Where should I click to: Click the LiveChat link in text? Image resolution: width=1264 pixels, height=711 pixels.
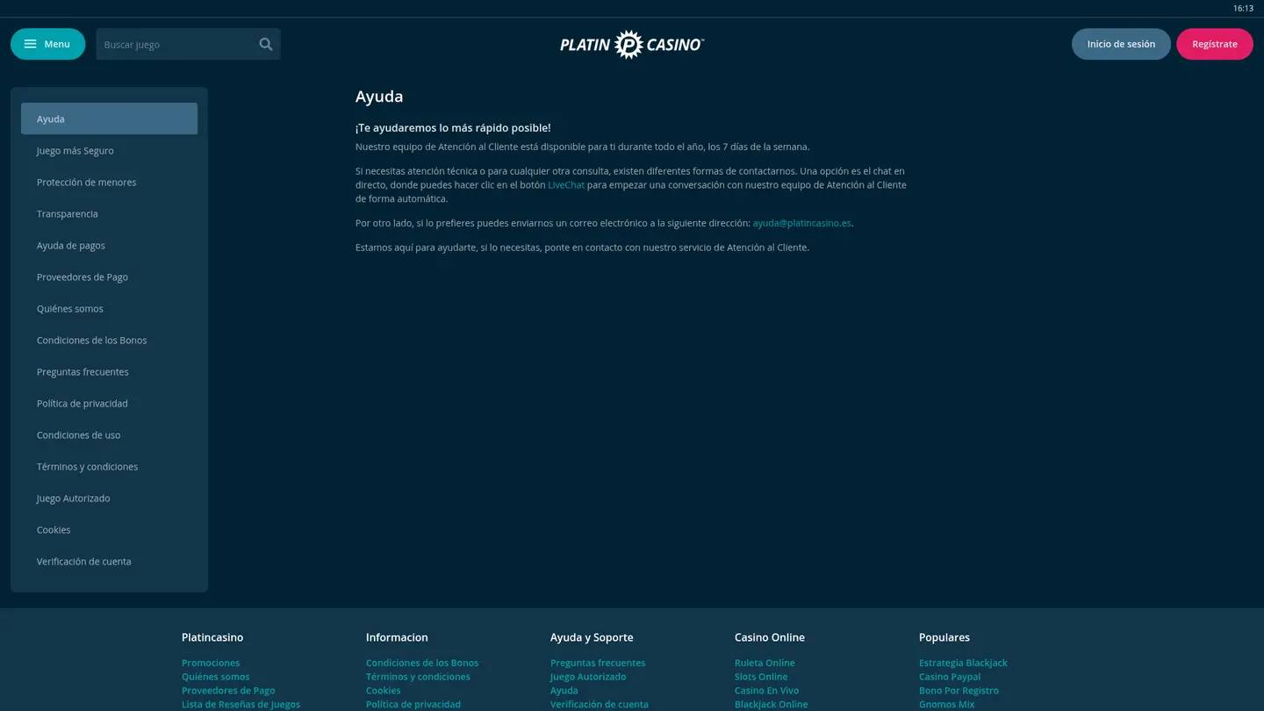[566, 185]
